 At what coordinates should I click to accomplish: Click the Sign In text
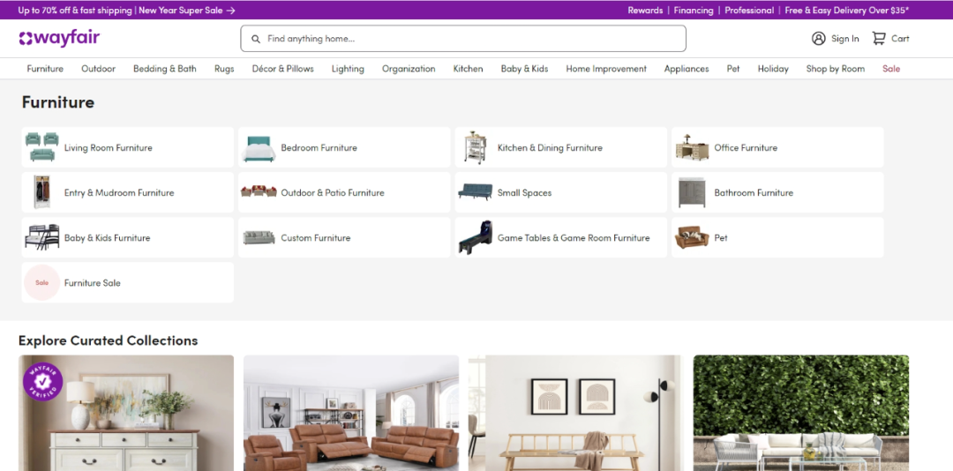(844, 38)
